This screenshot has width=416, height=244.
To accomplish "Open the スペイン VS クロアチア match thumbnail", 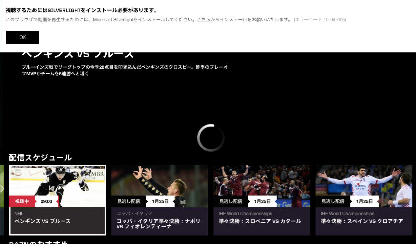I will (364, 186).
